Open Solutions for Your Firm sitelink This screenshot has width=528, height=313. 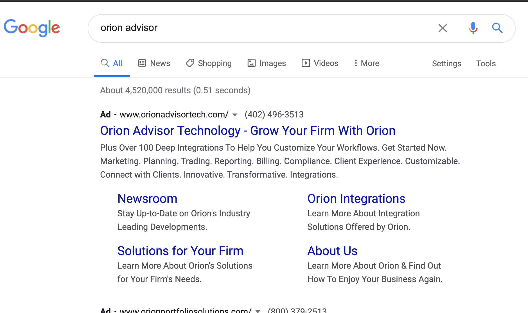(180, 251)
